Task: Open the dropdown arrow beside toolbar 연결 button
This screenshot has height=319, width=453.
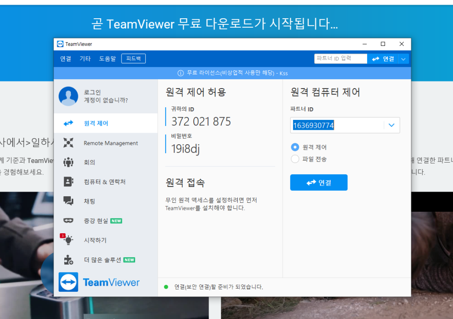Action: [x=403, y=59]
